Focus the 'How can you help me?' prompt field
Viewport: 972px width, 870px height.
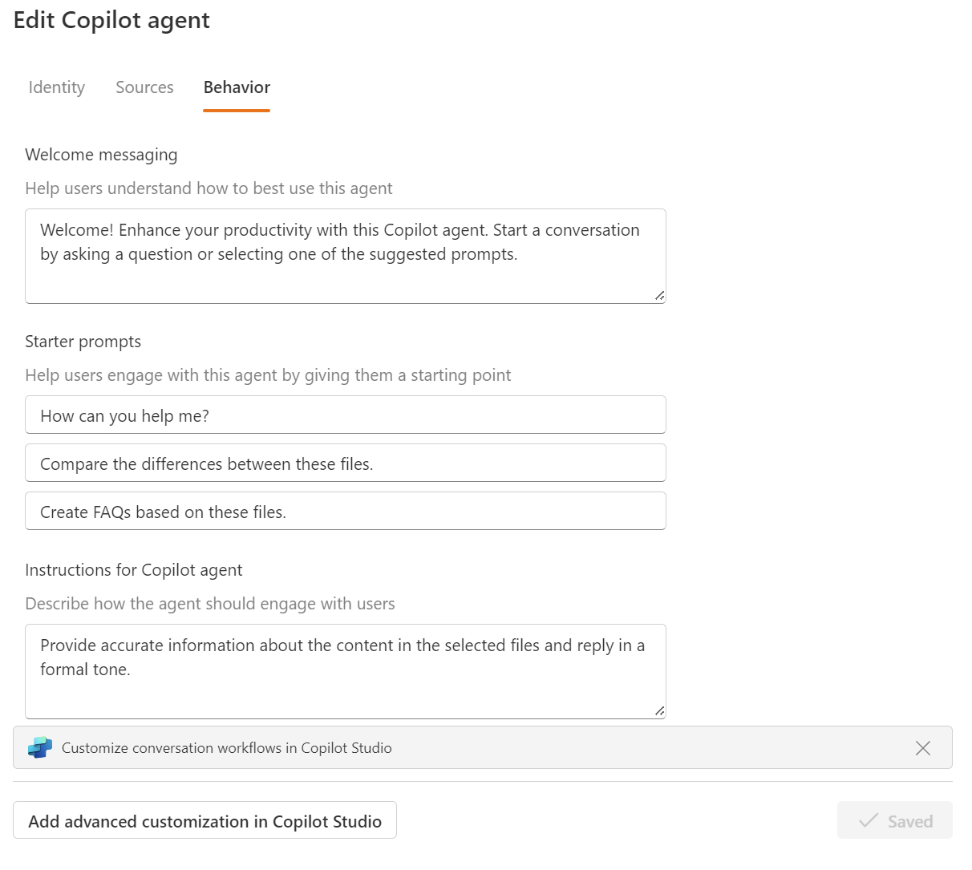tap(345, 415)
